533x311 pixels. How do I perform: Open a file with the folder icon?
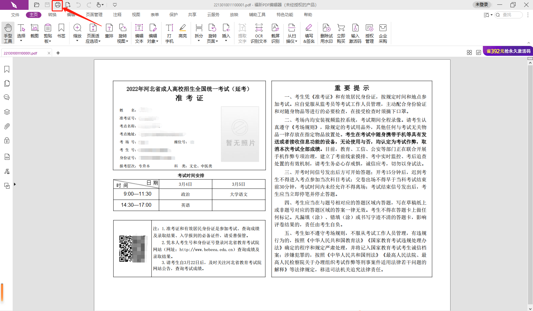(x=37, y=5)
